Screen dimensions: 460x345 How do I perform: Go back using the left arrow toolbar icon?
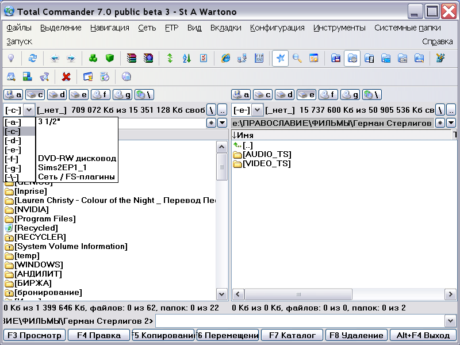[55, 58]
